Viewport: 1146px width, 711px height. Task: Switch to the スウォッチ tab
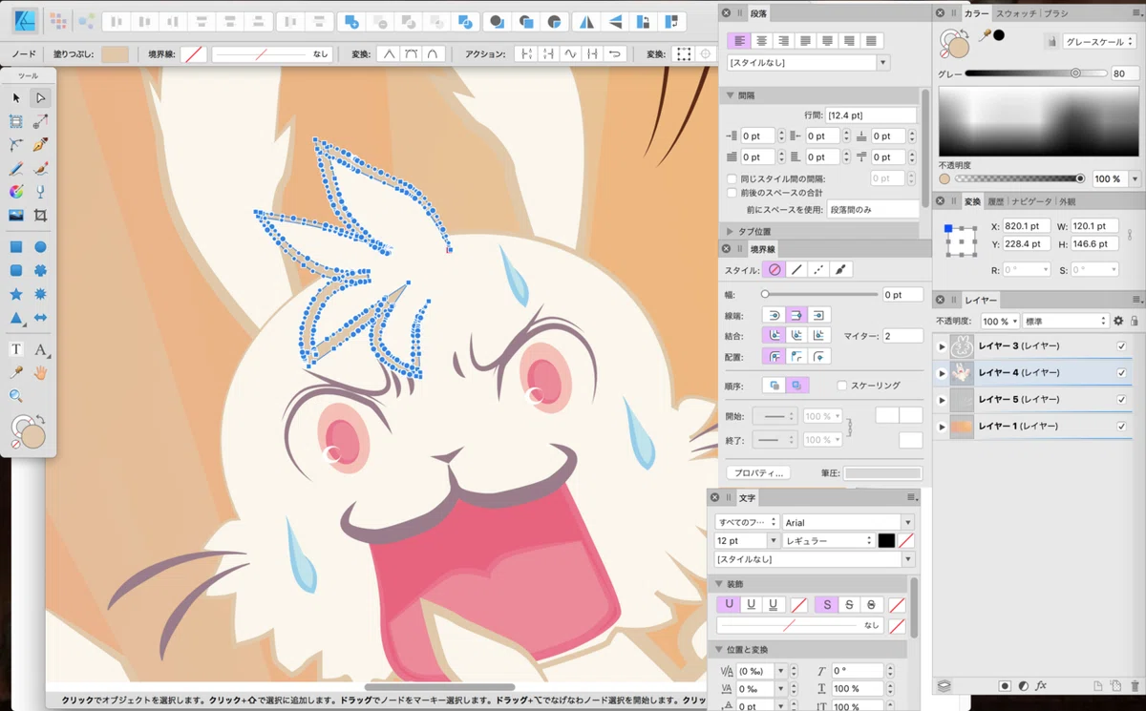[1016, 13]
